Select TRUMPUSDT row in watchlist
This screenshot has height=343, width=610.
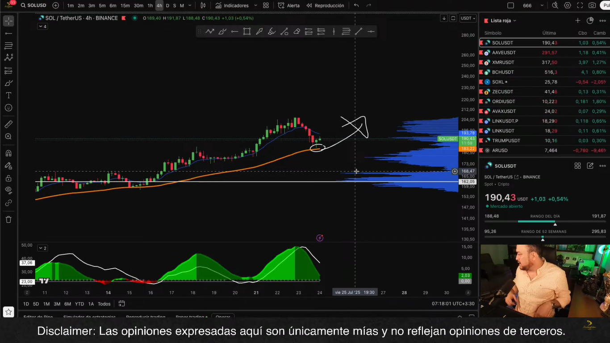[543, 141]
